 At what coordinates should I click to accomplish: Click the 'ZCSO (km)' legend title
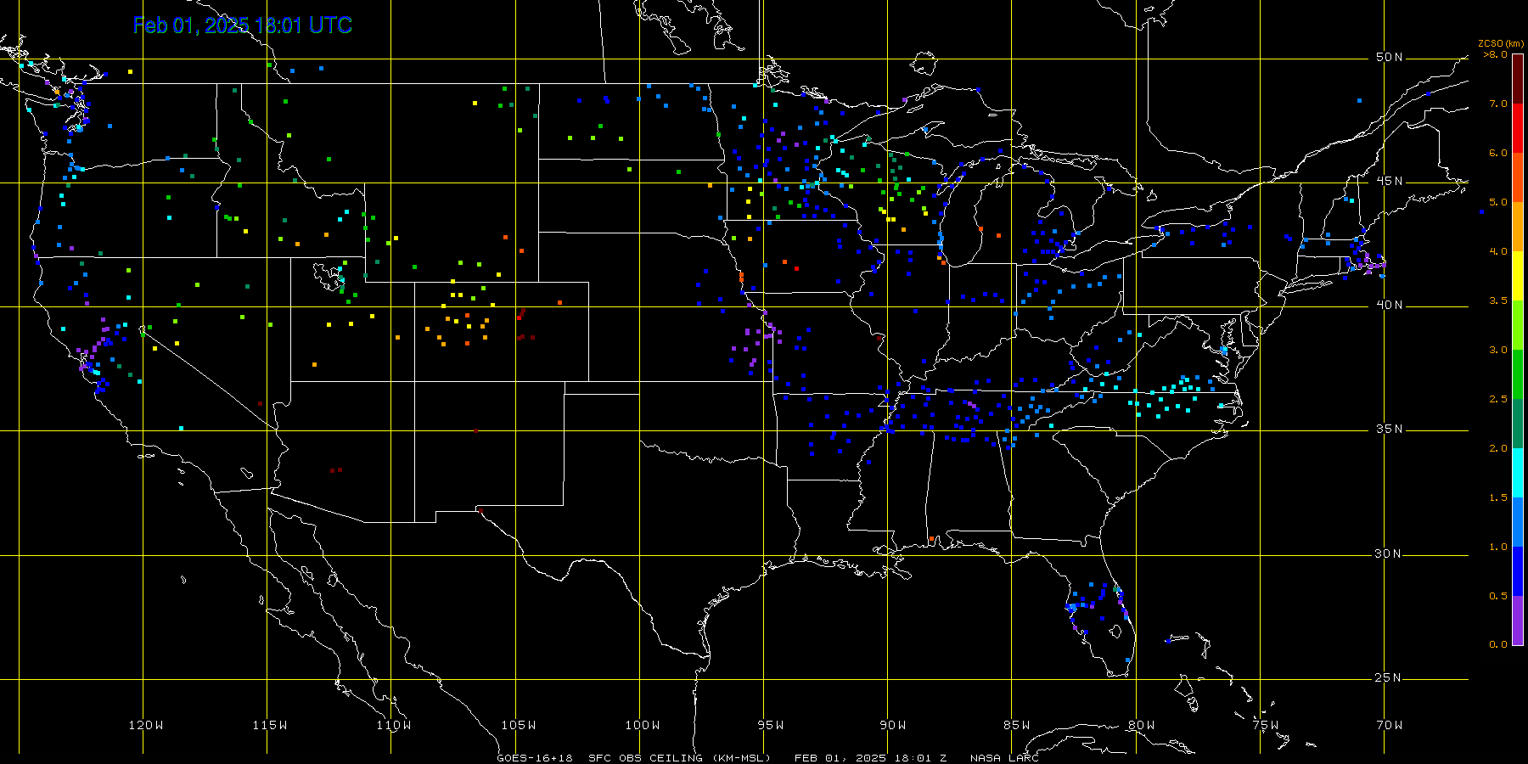[1501, 44]
